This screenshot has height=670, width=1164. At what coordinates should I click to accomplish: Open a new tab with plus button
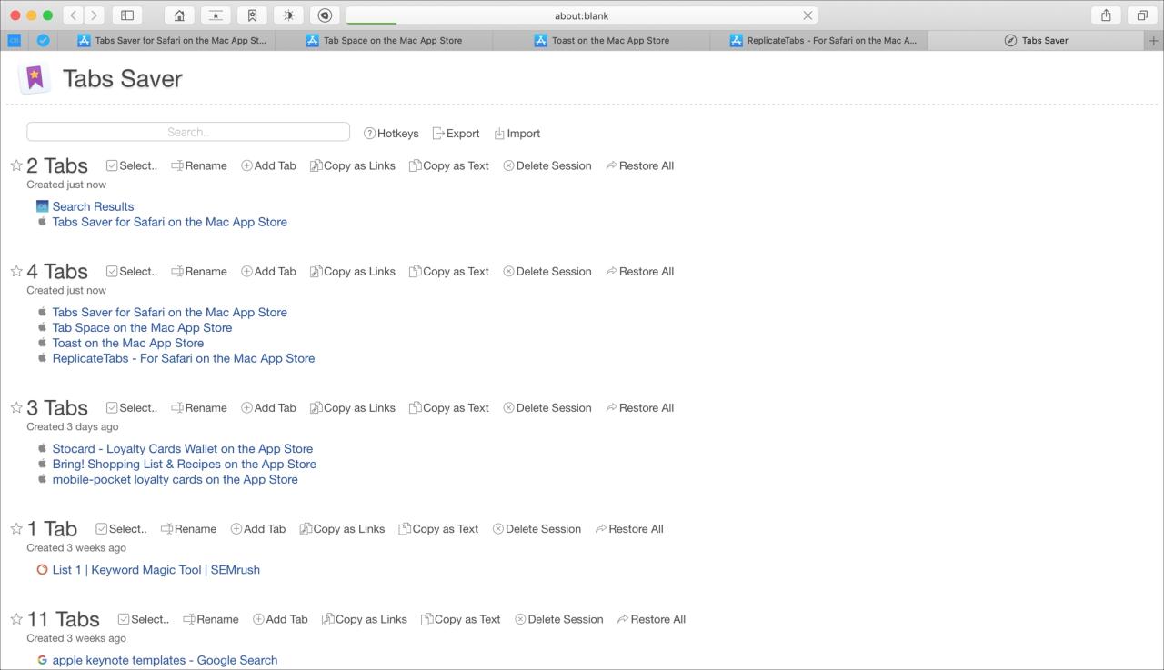(1154, 41)
